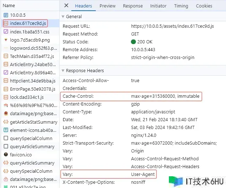Collapse the Response Headers section
Screen dimensions: 226x188
click(x=63, y=71)
